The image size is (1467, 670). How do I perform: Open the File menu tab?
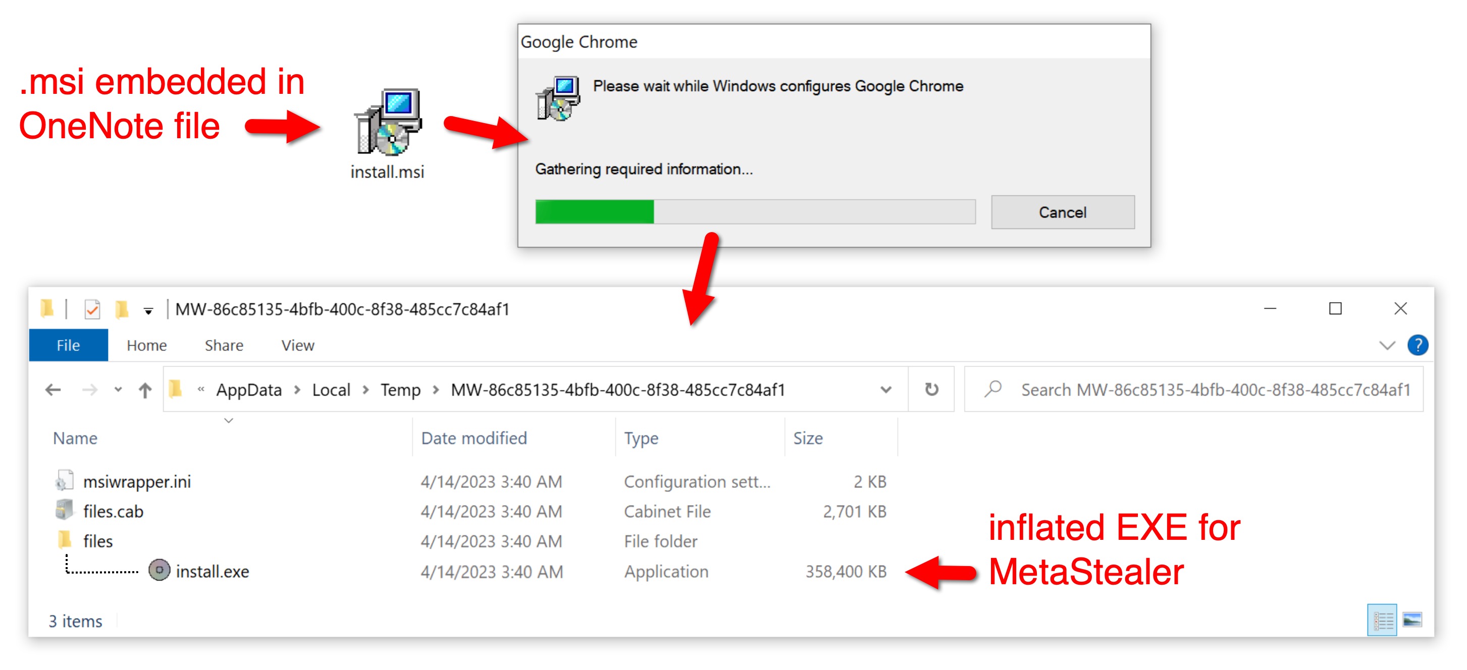(68, 346)
